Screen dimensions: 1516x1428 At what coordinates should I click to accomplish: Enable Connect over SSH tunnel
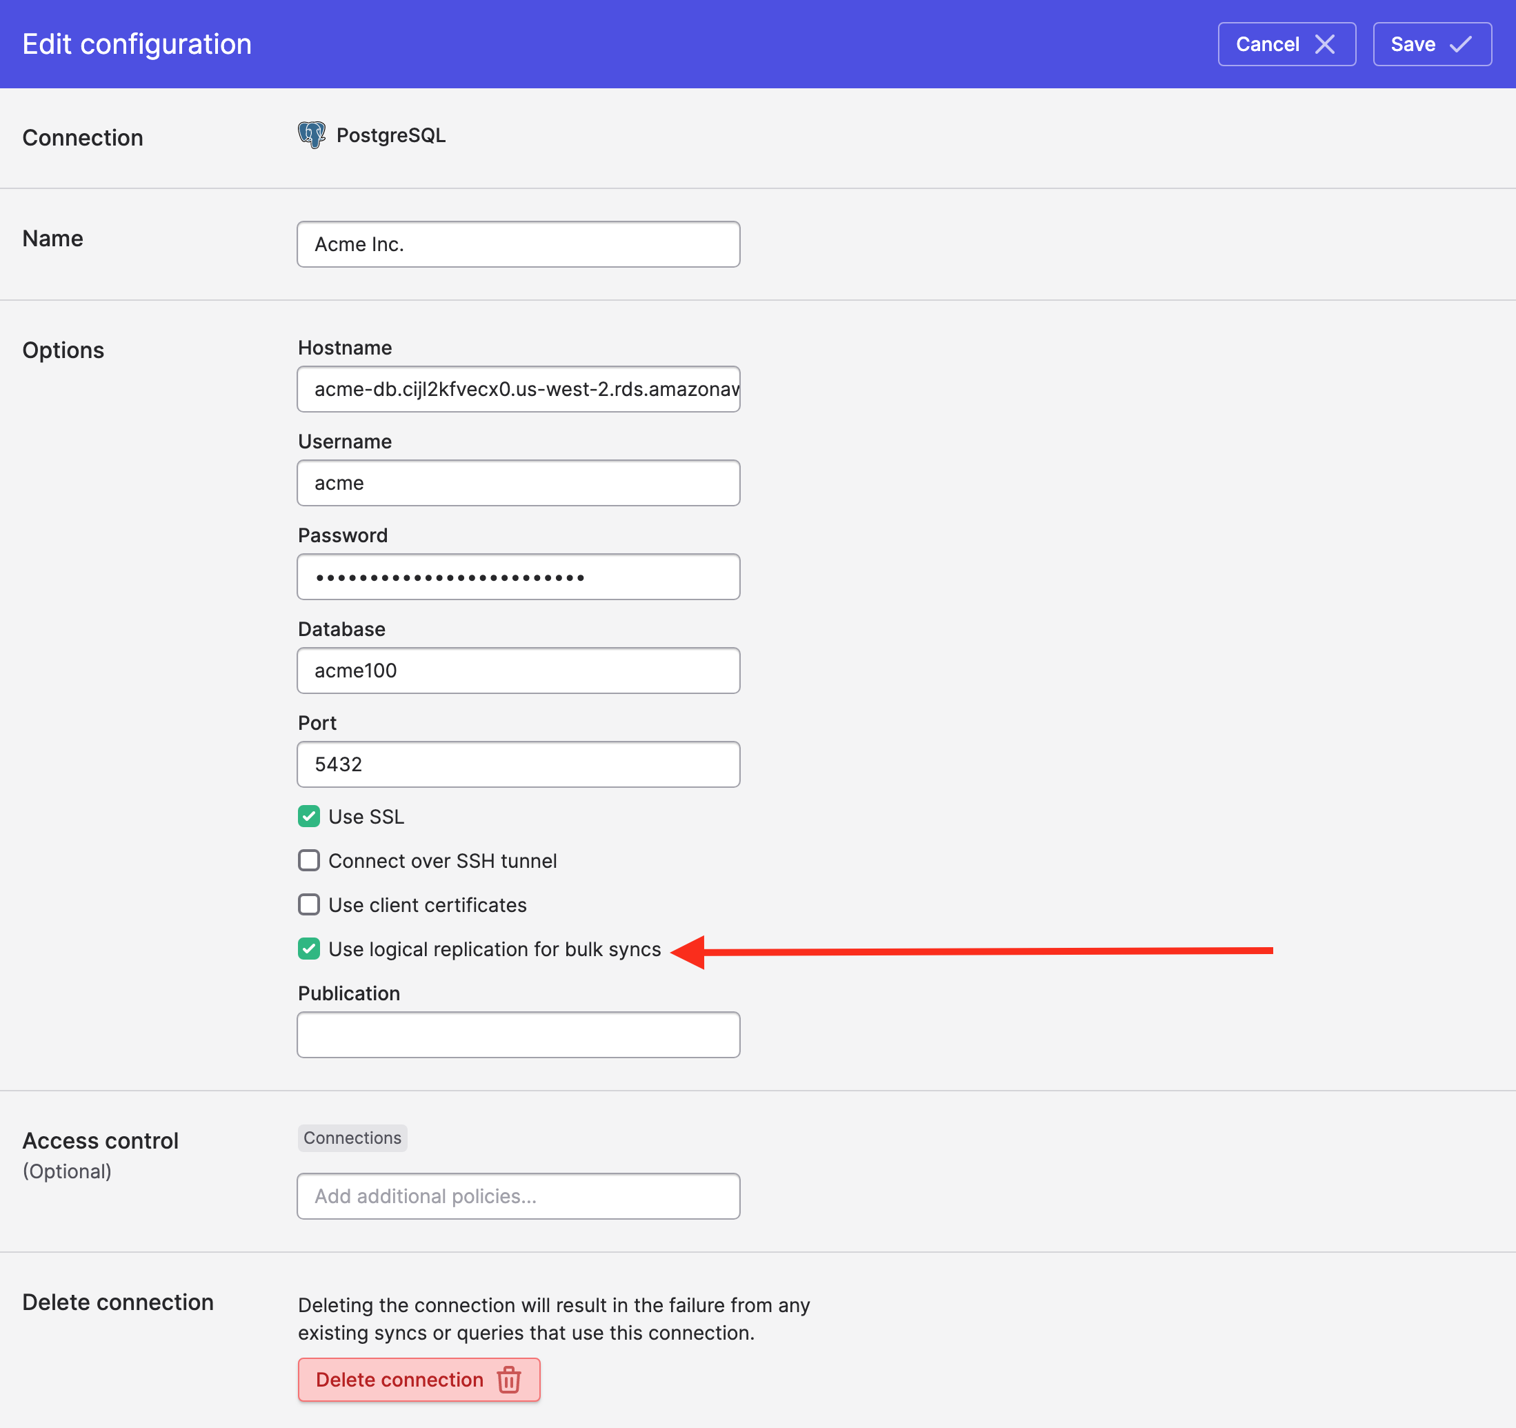coord(309,860)
